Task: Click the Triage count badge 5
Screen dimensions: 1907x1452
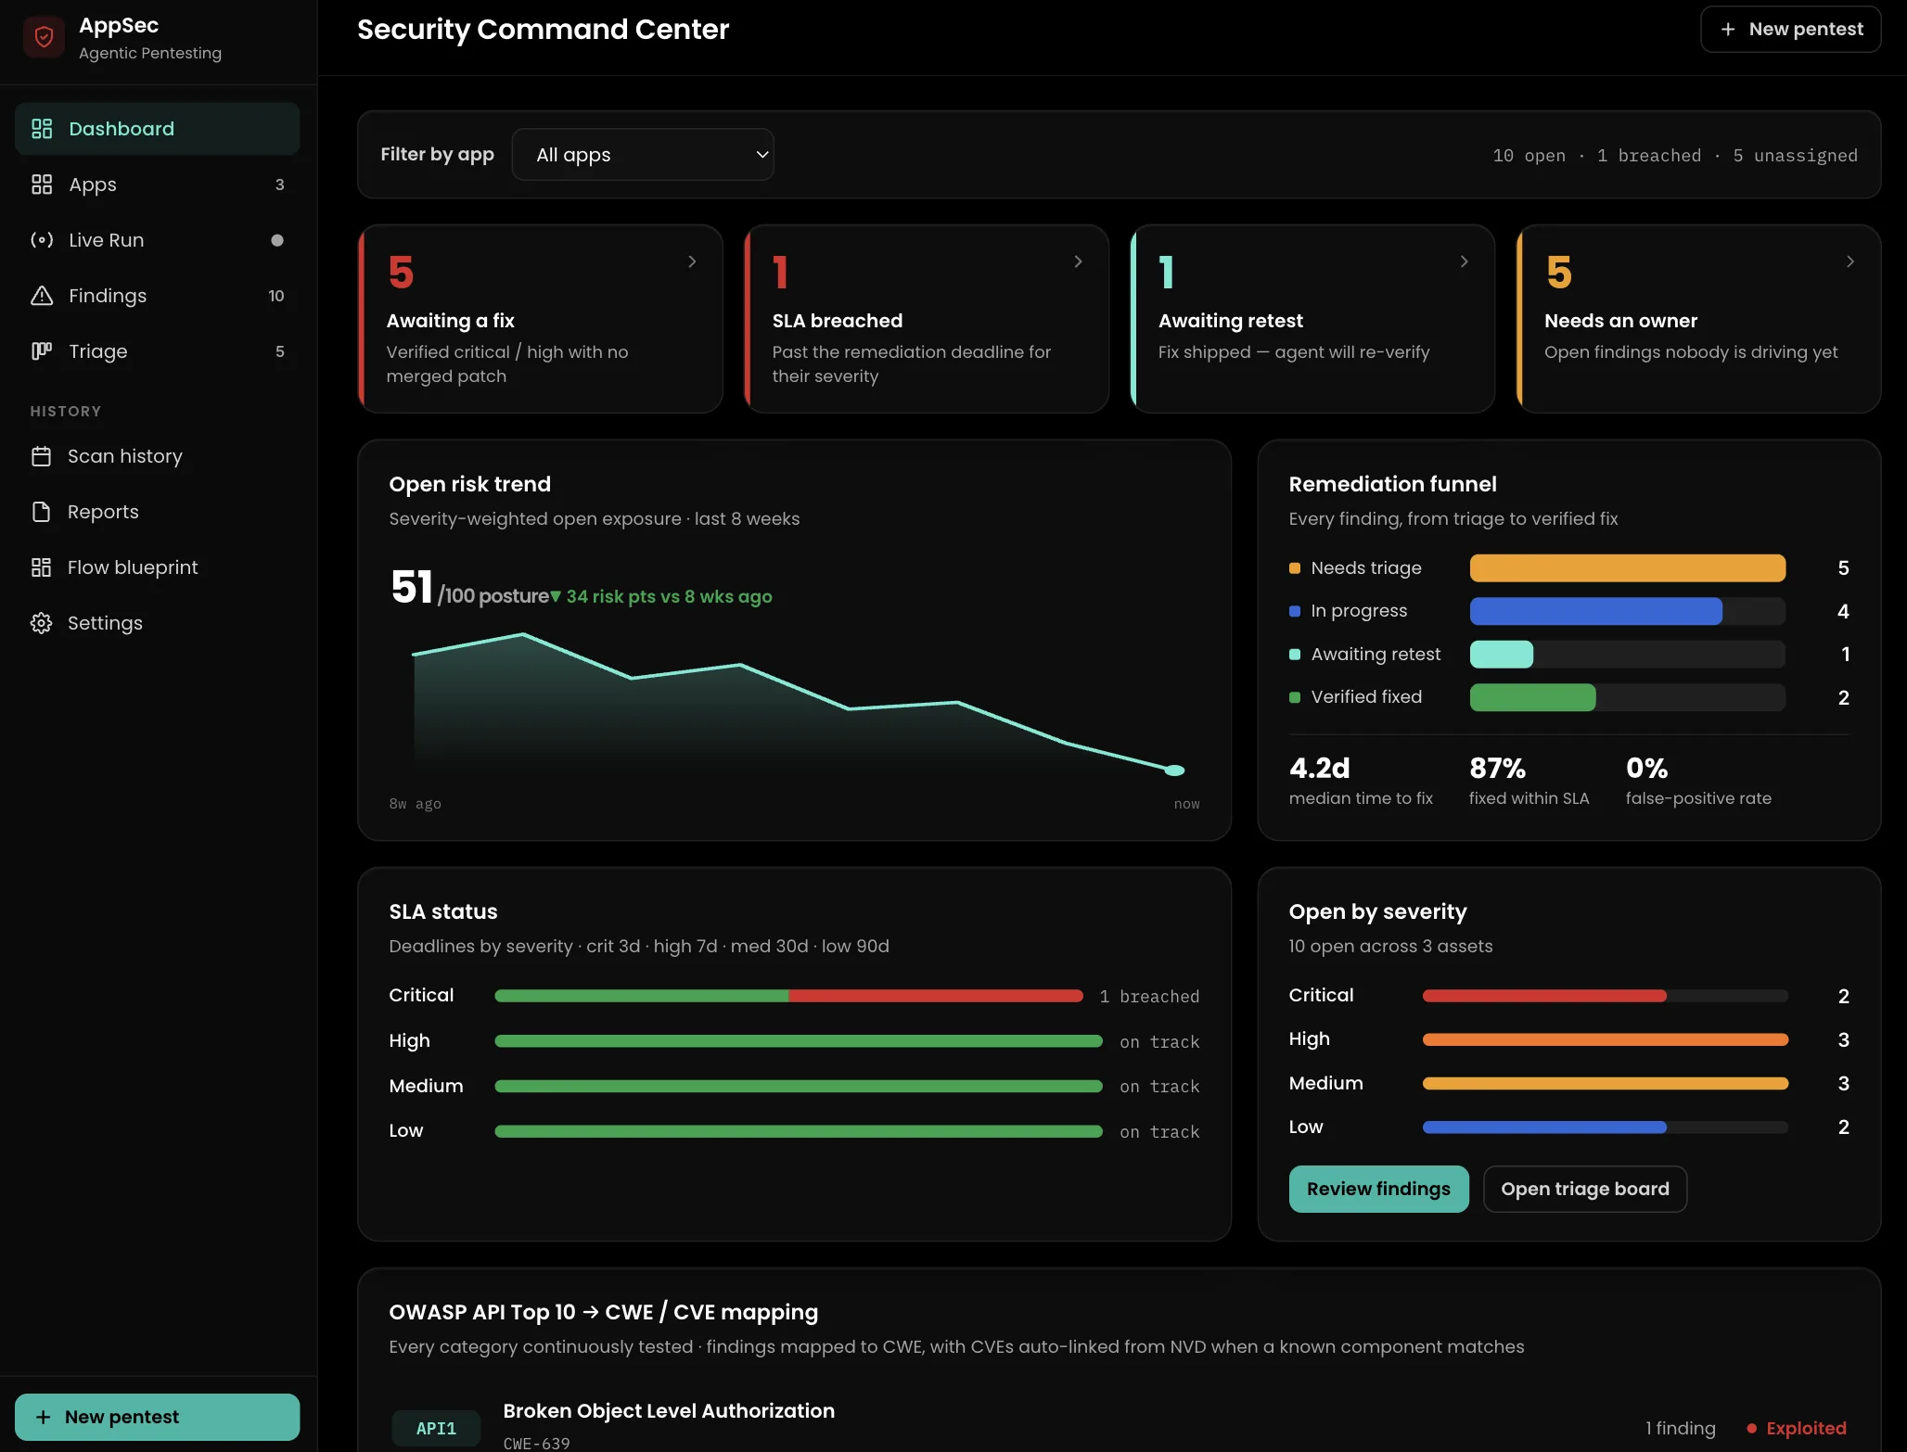Action: [x=279, y=351]
